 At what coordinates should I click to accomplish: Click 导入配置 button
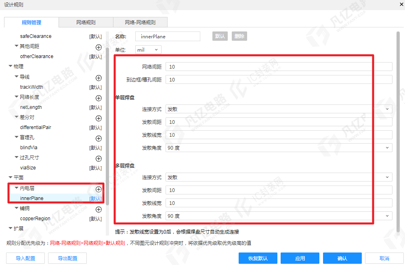[x=25, y=258]
